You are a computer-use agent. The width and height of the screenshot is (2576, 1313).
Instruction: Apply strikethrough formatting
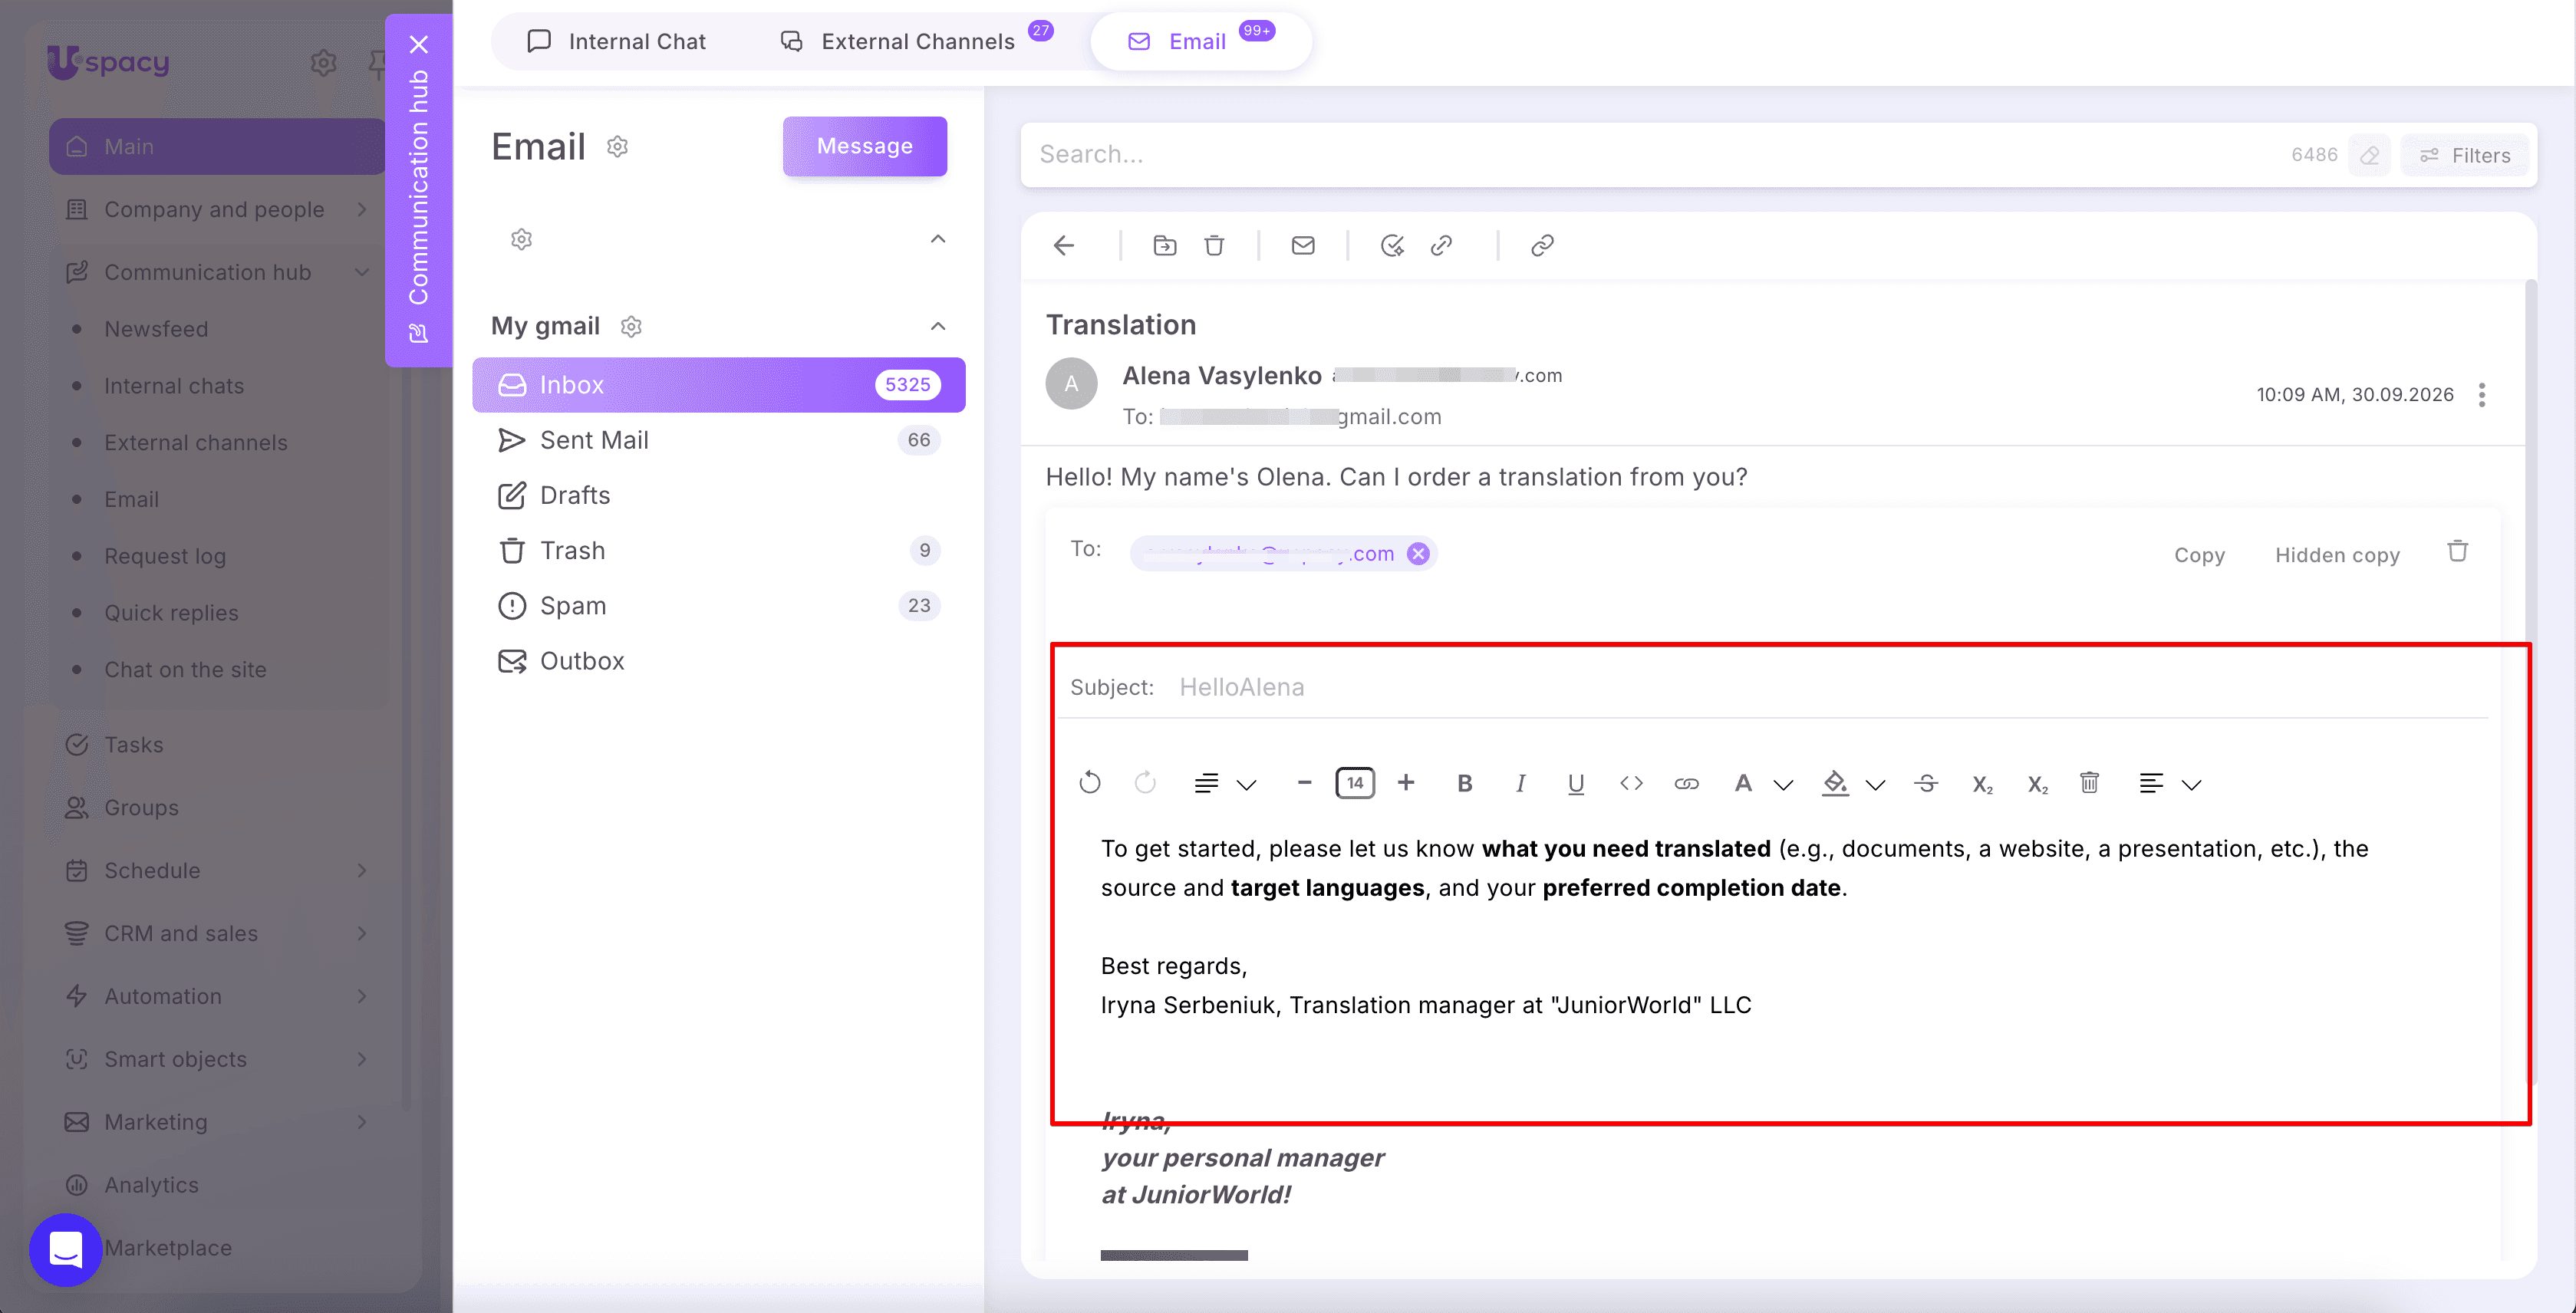tap(1926, 783)
